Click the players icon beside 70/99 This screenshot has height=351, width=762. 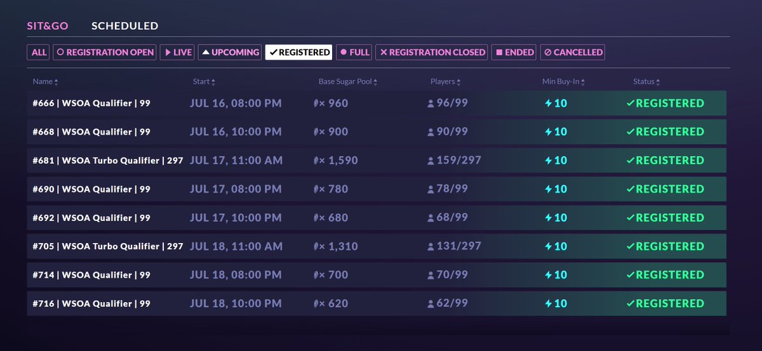431,275
